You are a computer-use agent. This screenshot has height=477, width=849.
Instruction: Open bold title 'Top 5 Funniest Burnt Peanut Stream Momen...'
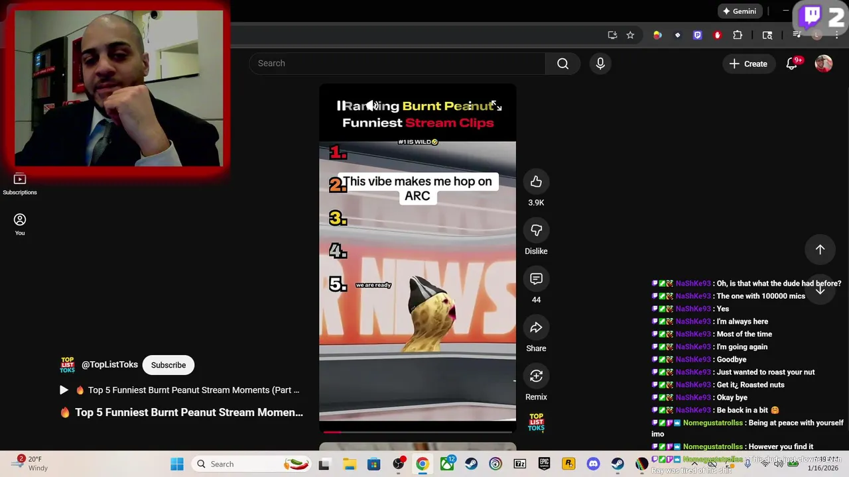click(189, 412)
